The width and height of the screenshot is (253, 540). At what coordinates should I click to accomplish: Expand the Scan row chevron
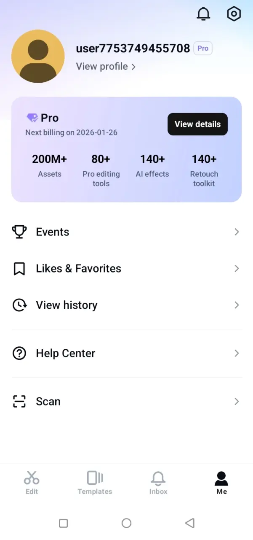coord(237,401)
